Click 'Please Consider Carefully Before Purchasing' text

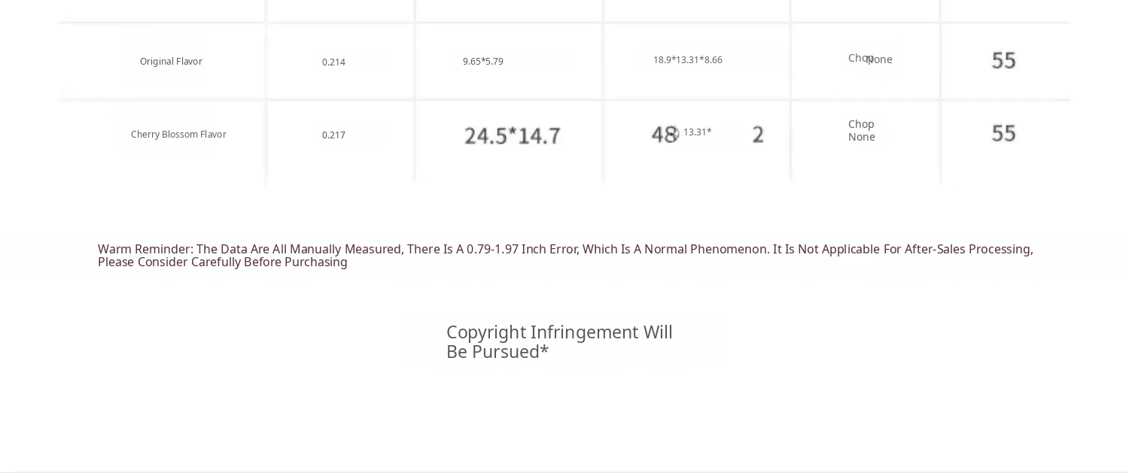(222, 262)
